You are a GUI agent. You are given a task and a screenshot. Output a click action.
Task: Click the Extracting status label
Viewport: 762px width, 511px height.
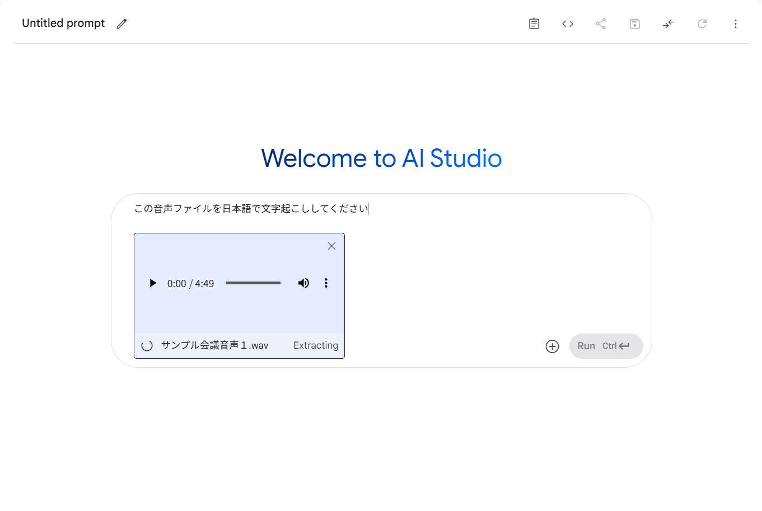point(316,345)
